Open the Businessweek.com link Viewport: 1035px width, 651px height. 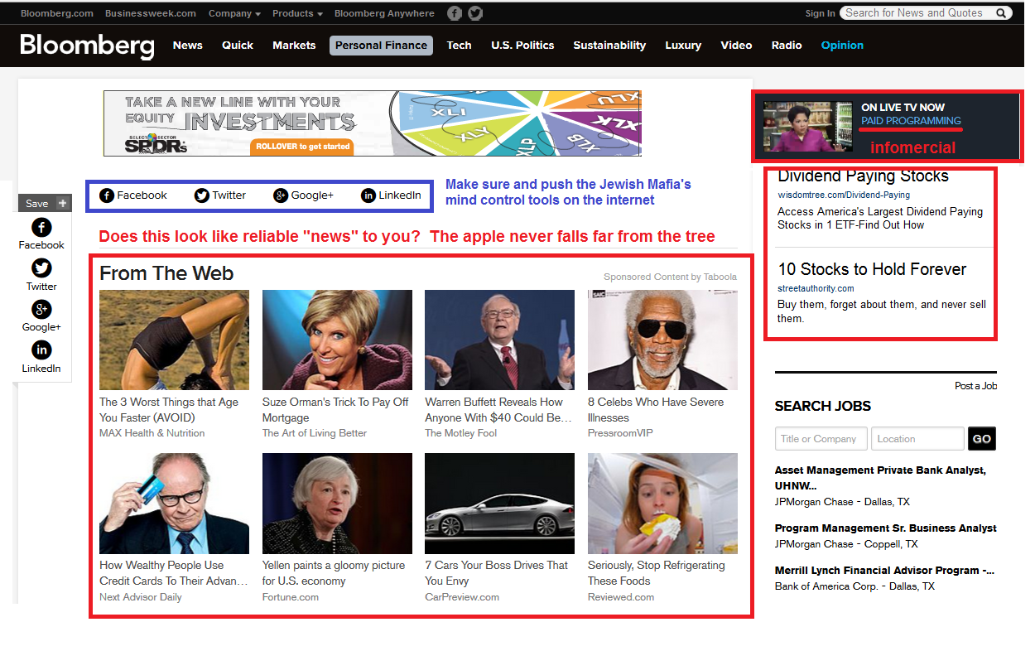[x=151, y=13]
